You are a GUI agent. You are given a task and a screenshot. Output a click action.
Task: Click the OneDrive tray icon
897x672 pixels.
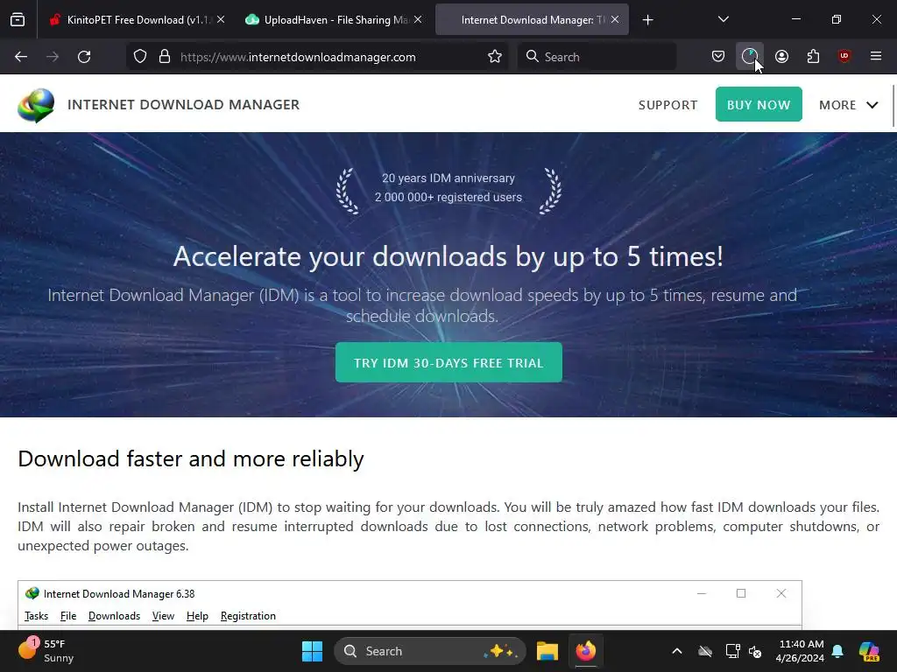705,651
